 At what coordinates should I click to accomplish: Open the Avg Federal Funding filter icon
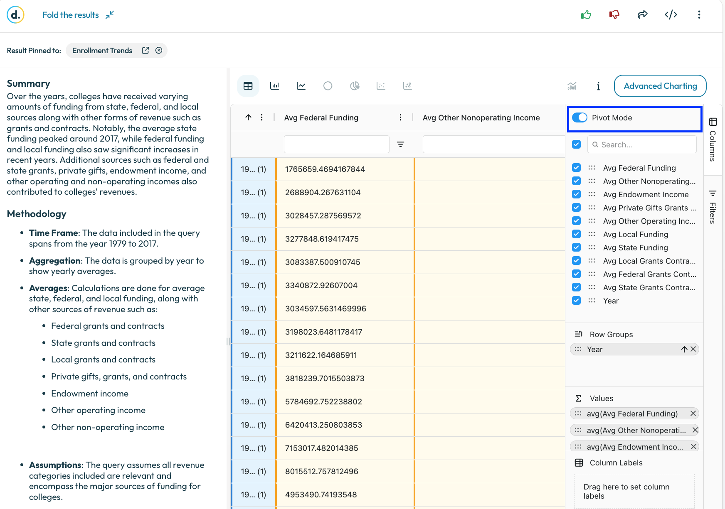401,144
